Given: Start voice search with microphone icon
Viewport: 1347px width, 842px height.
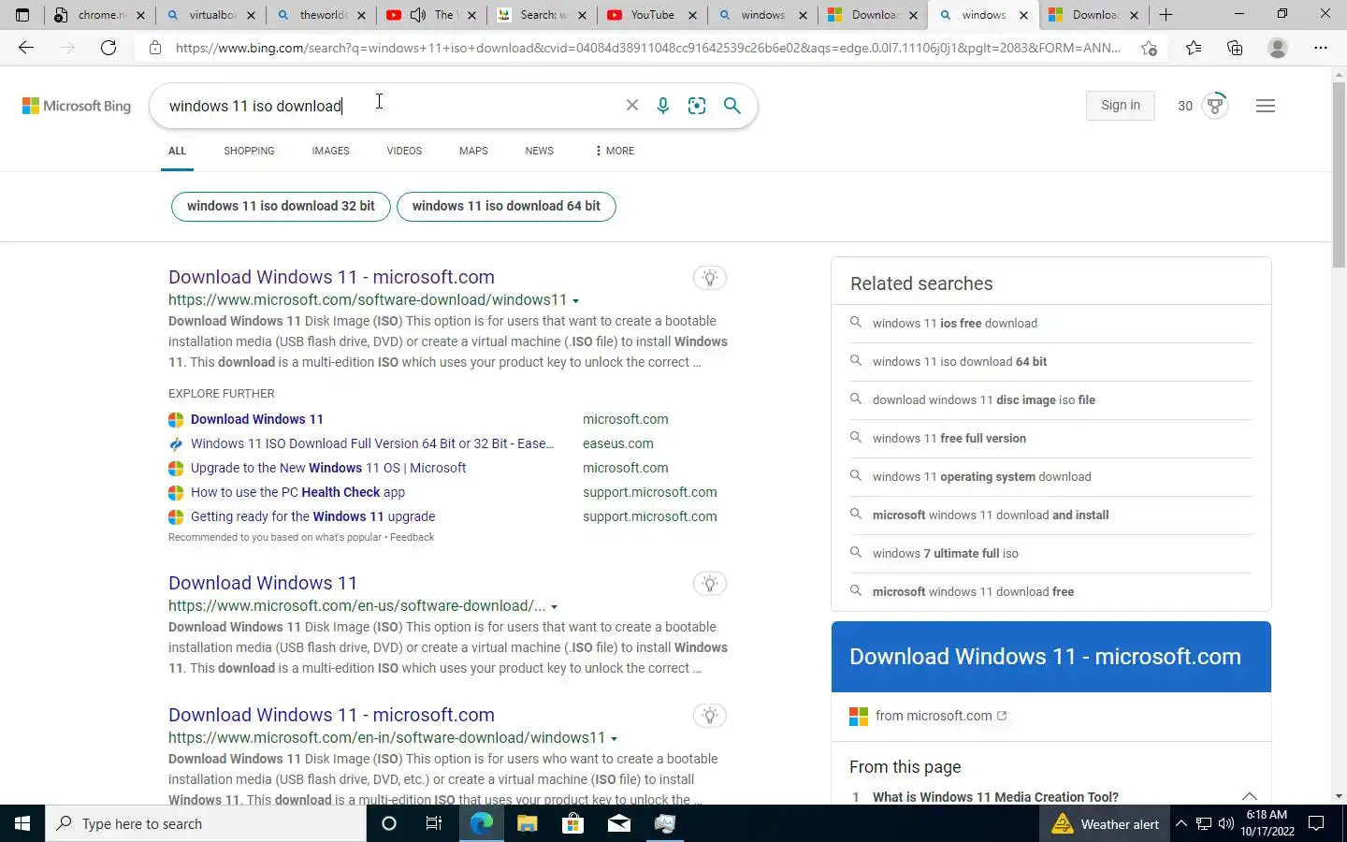Looking at the screenshot, I should (663, 106).
